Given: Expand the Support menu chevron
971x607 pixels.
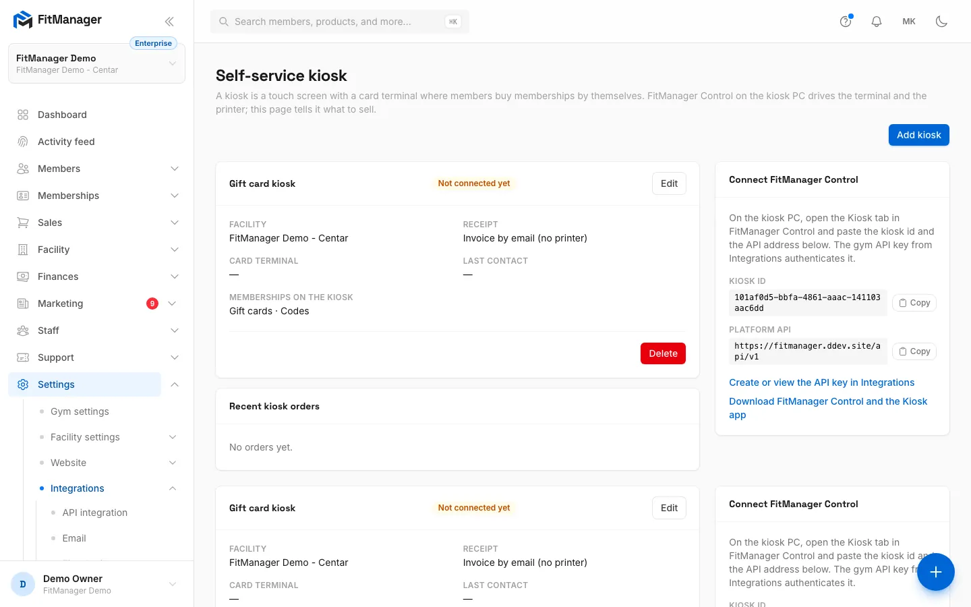Looking at the screenshot, I should pos(175,357).
